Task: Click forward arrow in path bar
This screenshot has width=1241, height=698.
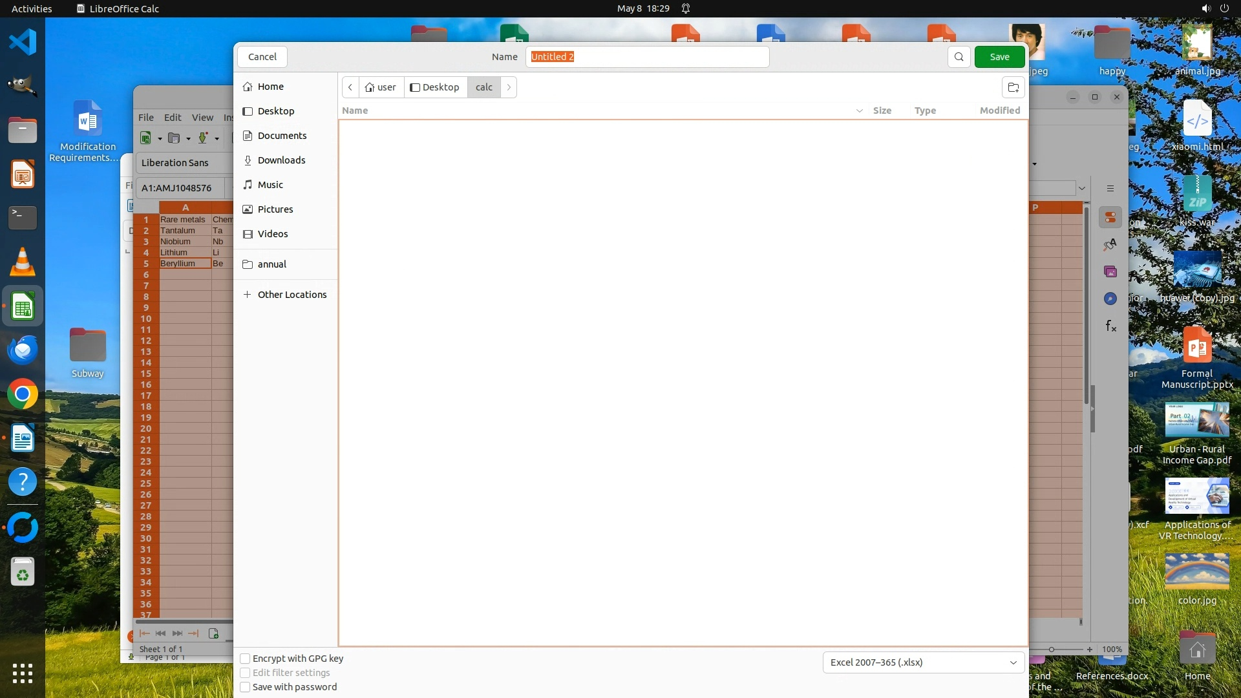Action: pyautogui.click(x=509, y=87)
